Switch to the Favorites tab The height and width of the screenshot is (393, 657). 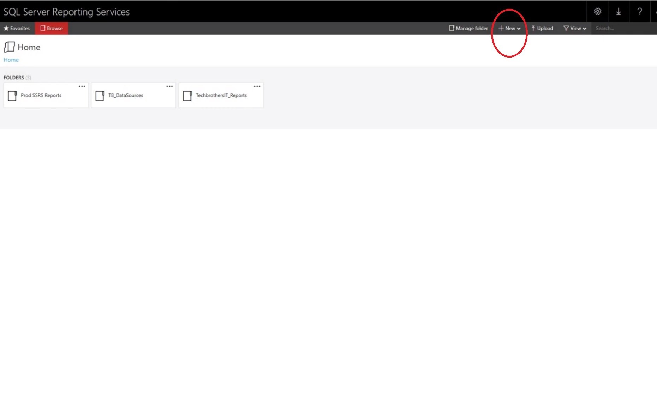[x=17, y=28]
